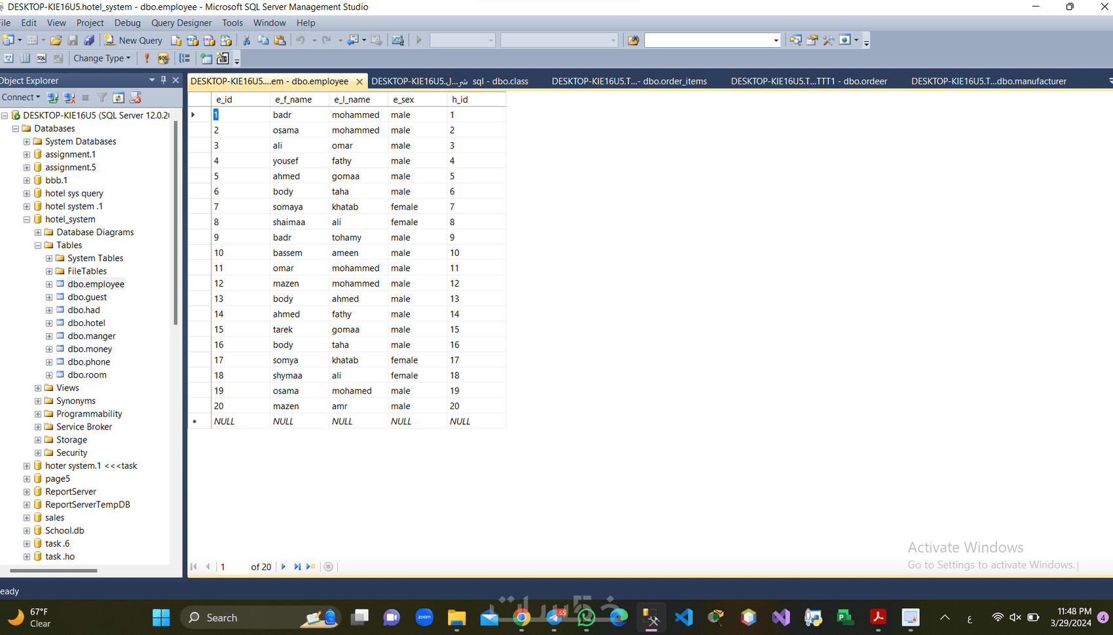Click the Connect Object Explorer icon

click(53, 98)
